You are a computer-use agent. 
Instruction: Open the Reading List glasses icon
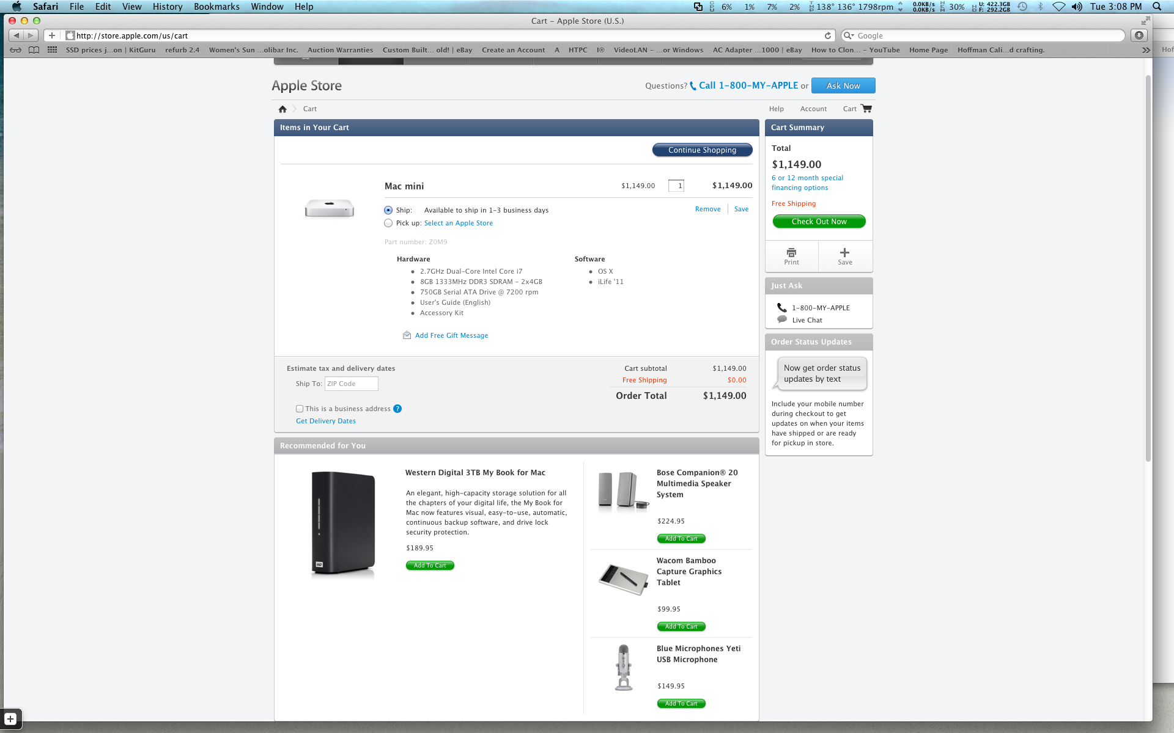16,50
